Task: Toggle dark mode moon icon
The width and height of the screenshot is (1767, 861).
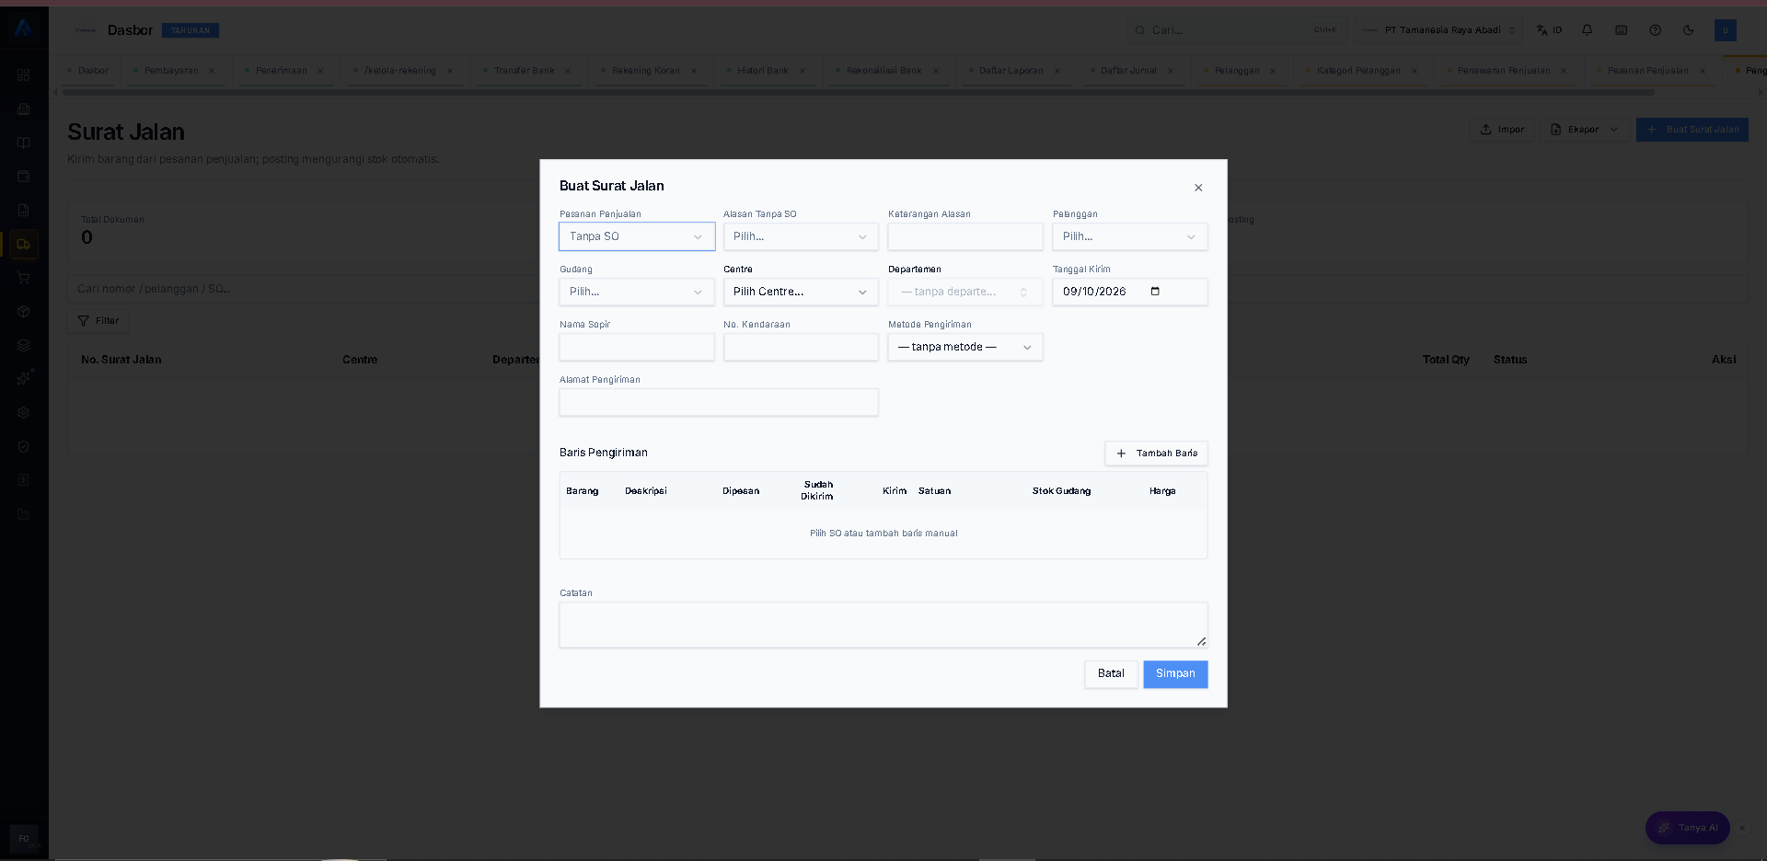Action: point(1689,30)
